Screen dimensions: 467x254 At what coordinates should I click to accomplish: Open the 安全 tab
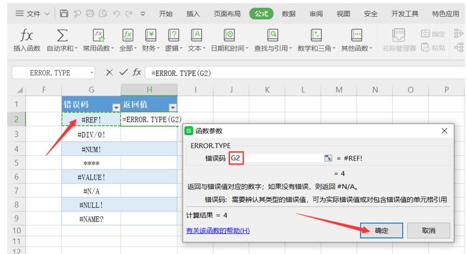[371, 14]
